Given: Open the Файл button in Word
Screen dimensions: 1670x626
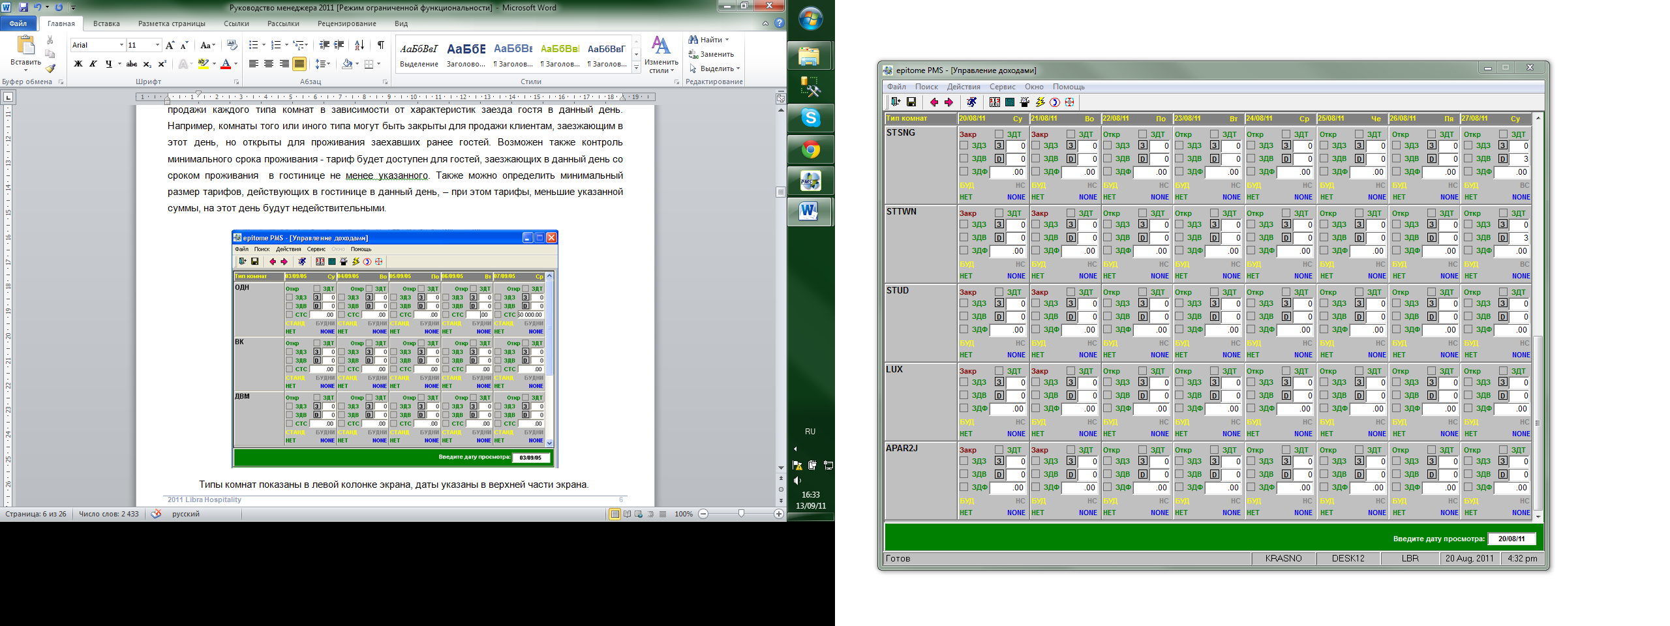Looking at the screenshot, I should [18, 23].
